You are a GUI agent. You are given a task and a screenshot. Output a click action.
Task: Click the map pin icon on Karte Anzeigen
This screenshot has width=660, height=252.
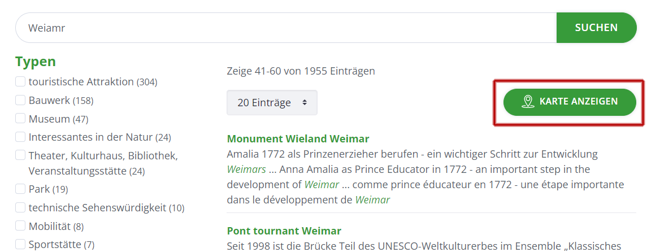(527, 101)
